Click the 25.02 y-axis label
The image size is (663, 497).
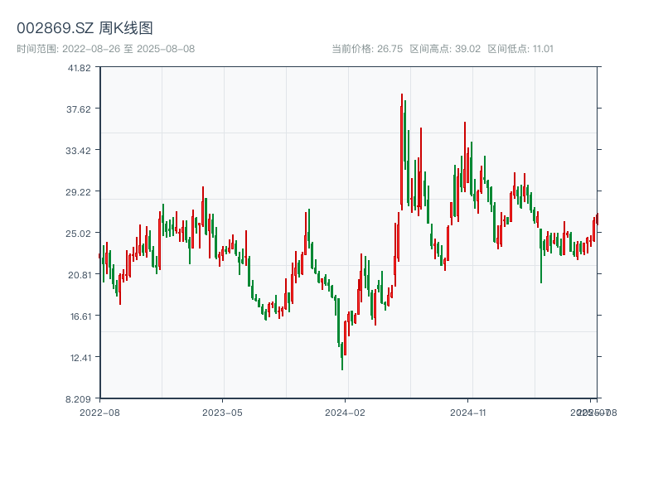click(80, 234)
